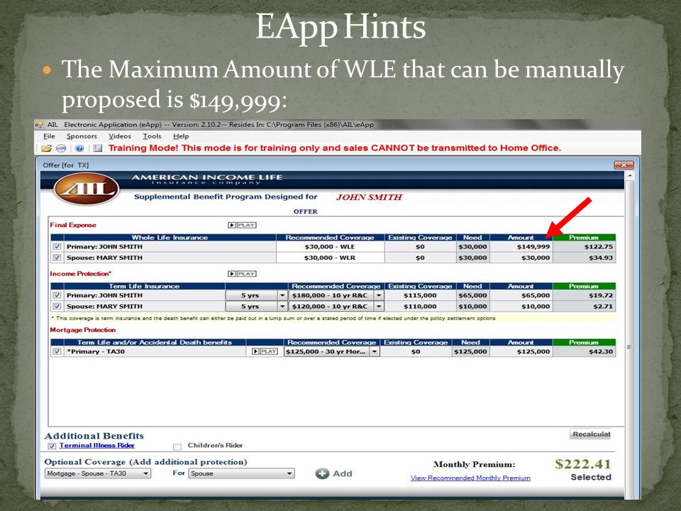Click the vertical scrollbar thumb grip

(x=629, y=347)
